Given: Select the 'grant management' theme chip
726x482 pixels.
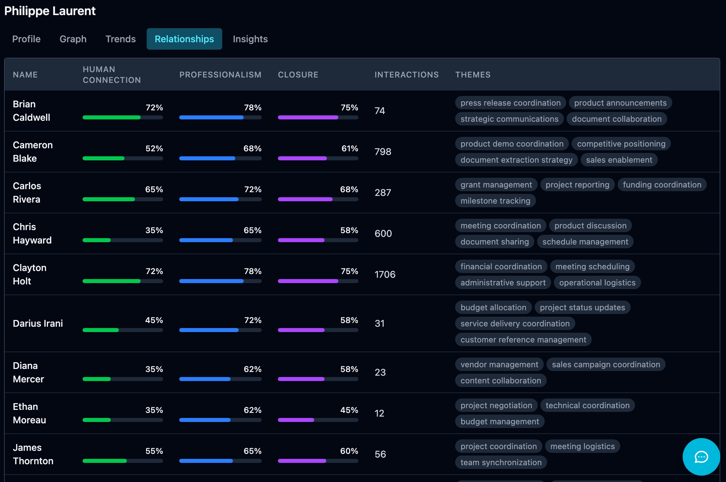Looking at the screenshot, I should tap(496, 184).
